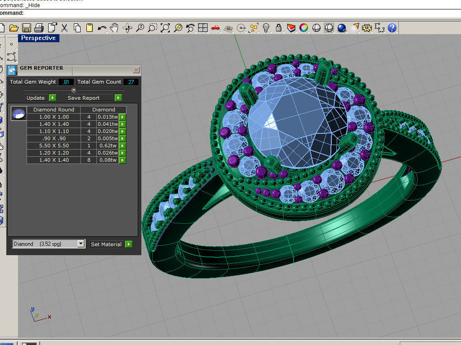The image size is (461, 345).
Task: Click green arrow on 5.50 X 5.50 row
Action: click(122, 146)
